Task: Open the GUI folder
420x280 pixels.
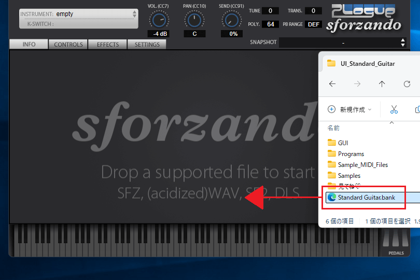Action: (343, 143)
